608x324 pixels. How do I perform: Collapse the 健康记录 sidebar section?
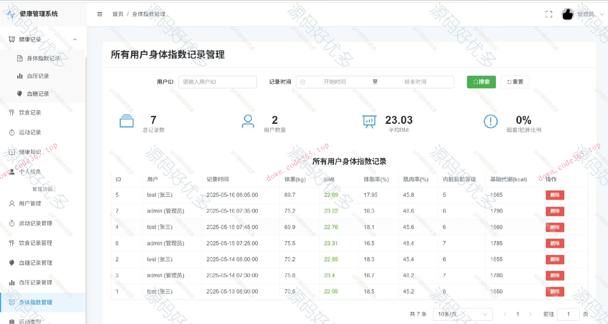[x=75, y=39]
